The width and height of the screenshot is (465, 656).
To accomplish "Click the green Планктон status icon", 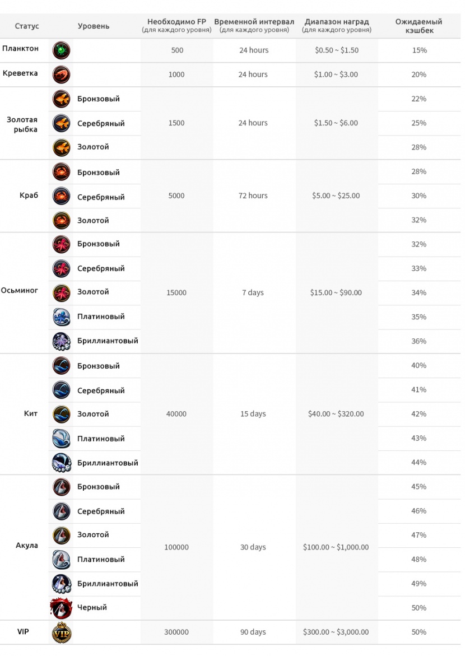I will [x=61, y=50].
